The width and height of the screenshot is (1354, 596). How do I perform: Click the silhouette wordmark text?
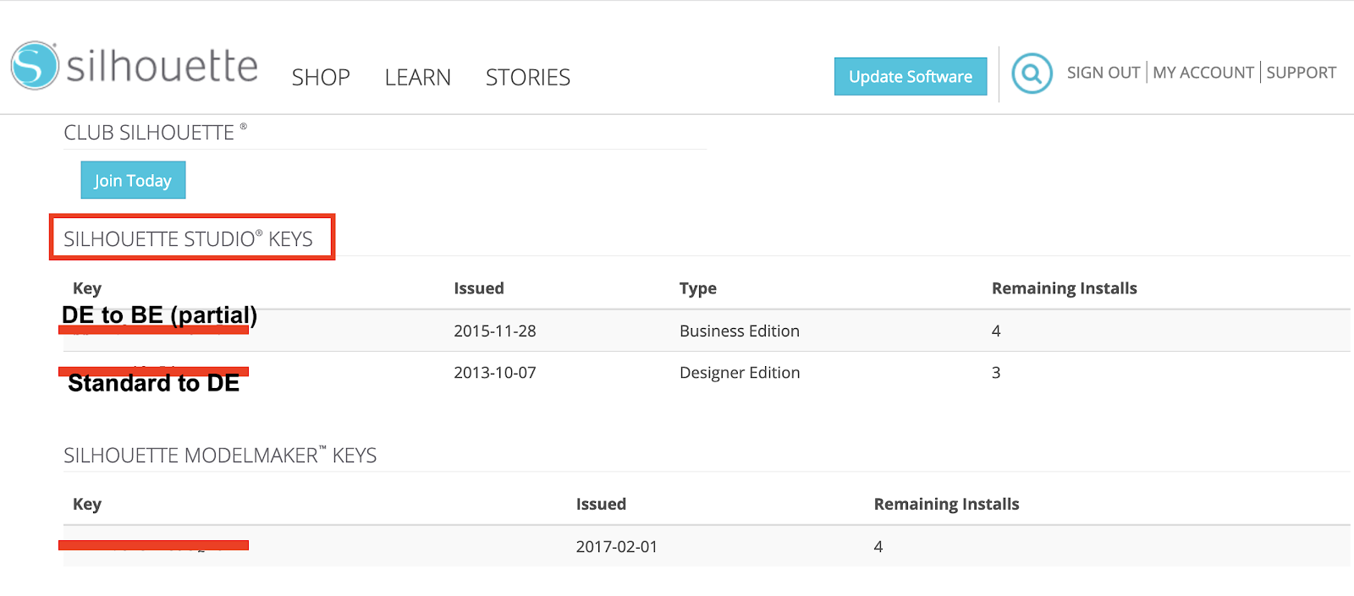162,66
